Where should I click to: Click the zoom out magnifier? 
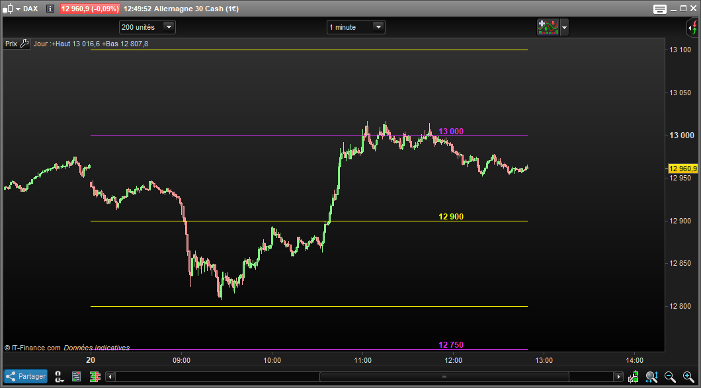point(670,377)
